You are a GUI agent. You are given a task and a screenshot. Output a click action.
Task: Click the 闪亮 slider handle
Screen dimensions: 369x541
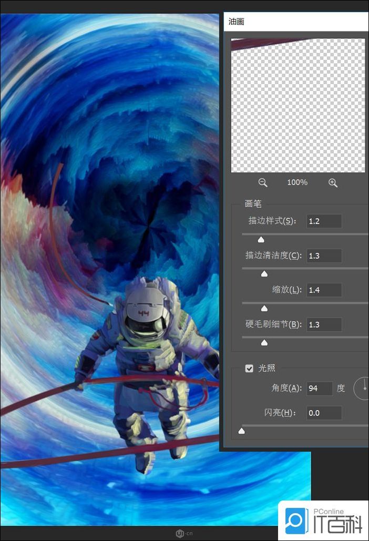(x=242, y=431)
